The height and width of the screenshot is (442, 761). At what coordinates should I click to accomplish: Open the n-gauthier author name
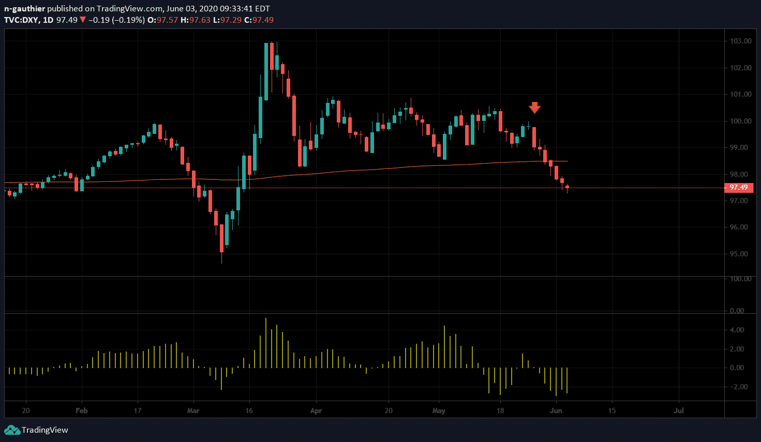(x=24, y=9)
